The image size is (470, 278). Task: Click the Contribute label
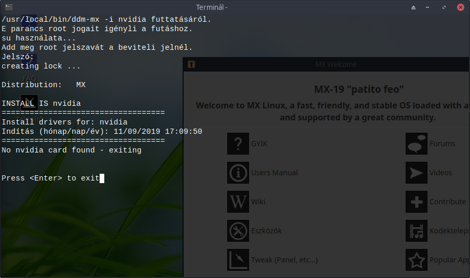click(448, 202)
